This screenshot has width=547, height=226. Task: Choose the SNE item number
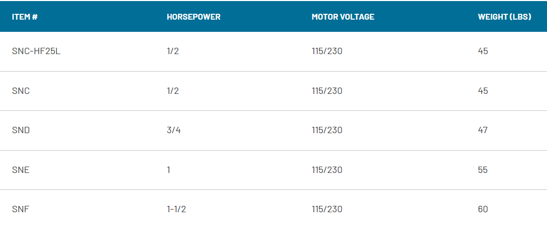pos(21,170)
